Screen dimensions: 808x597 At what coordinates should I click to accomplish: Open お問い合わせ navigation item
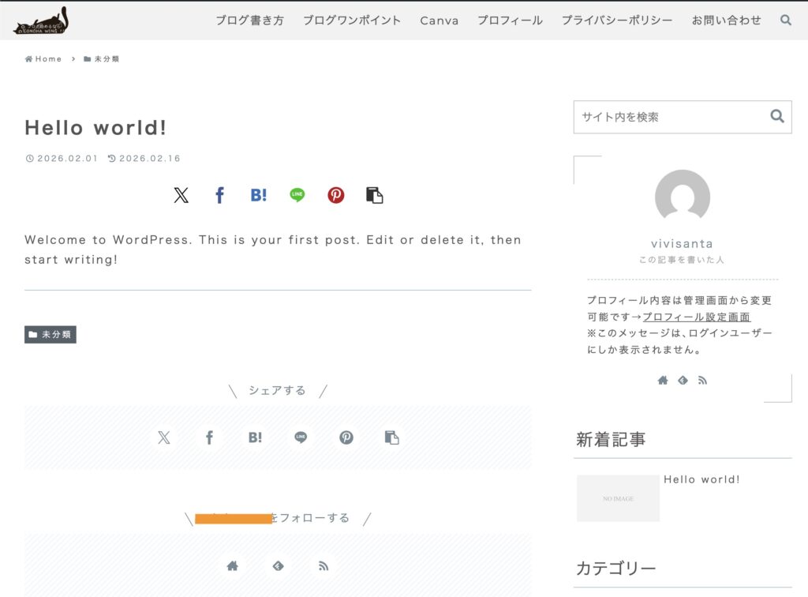(x=726, y=21)
